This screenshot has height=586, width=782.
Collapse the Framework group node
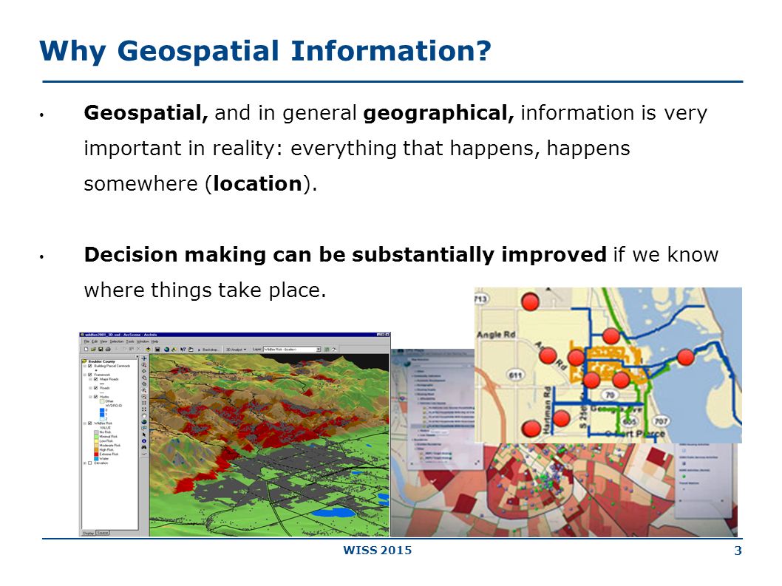pos(84,375)
